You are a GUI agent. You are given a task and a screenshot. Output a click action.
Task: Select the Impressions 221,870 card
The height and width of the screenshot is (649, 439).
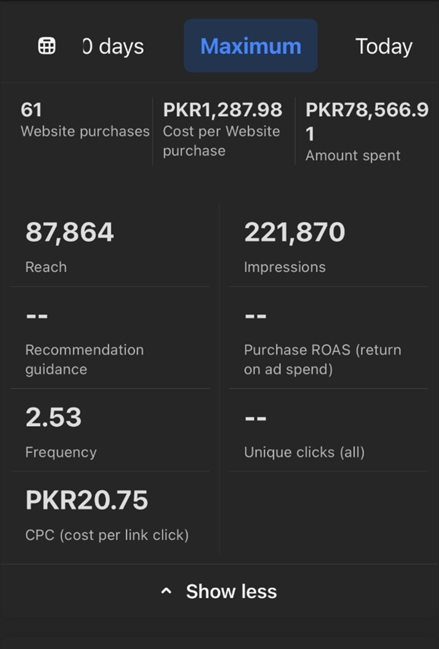[328, 246]
